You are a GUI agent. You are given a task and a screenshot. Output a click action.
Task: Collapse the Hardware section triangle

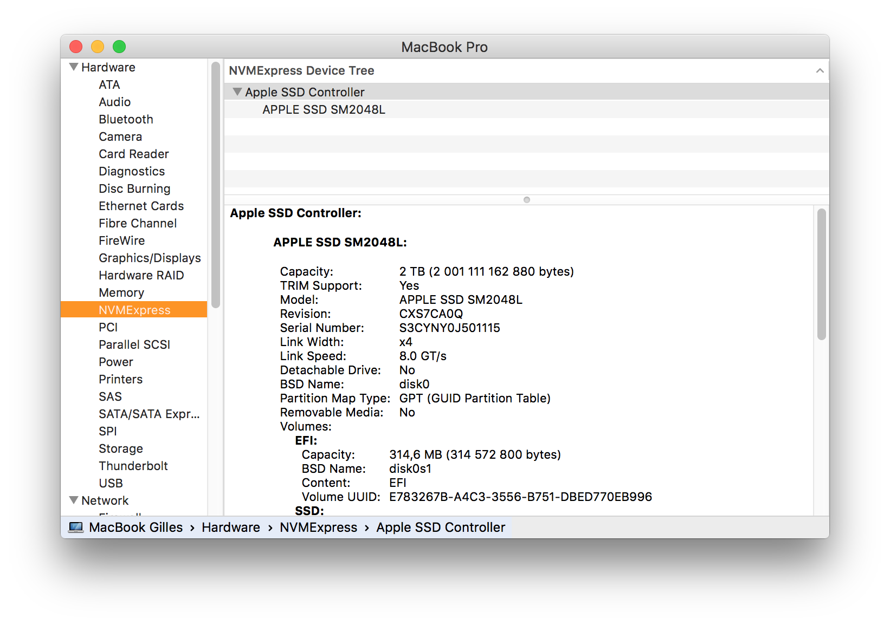74,67
